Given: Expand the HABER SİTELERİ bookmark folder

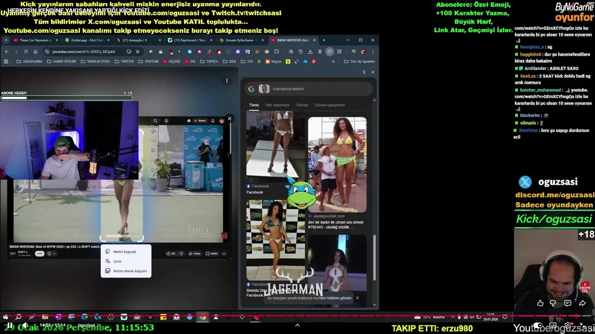Looking at the screenshot, I should tap(61, 61).
